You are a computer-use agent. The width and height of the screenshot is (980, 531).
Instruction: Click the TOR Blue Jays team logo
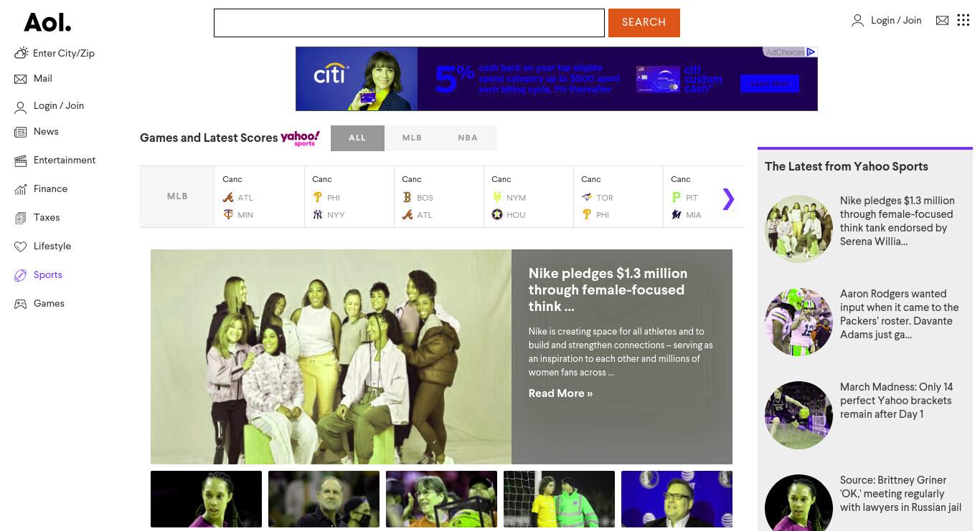click(x=587, y=197)
